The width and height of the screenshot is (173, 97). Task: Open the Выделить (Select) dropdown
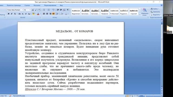point(156,15)
